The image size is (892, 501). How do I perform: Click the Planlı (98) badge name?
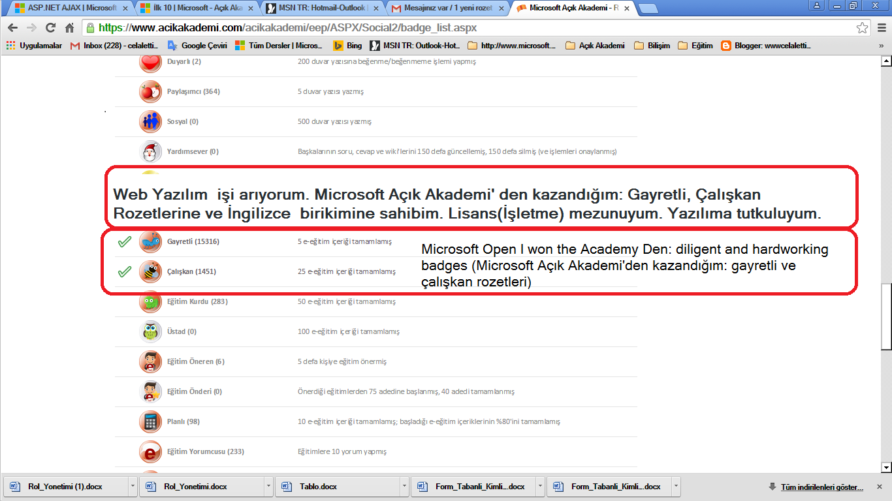click(183, 421)
